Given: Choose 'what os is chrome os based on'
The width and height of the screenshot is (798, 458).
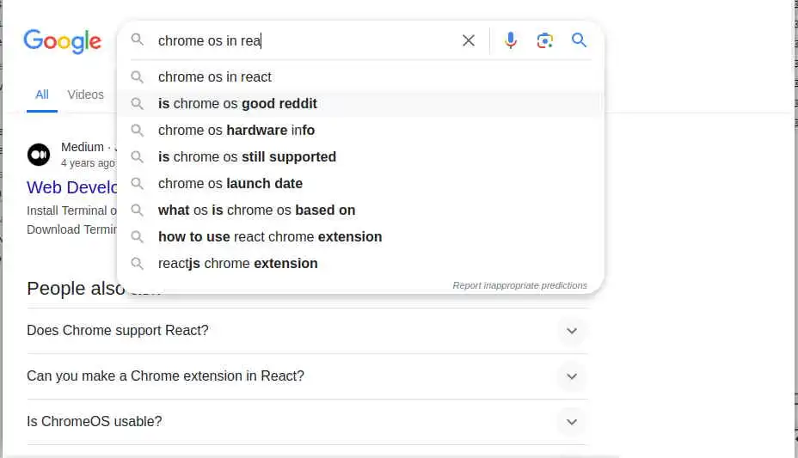Looking at the screenshot, I should click(256, 211).
